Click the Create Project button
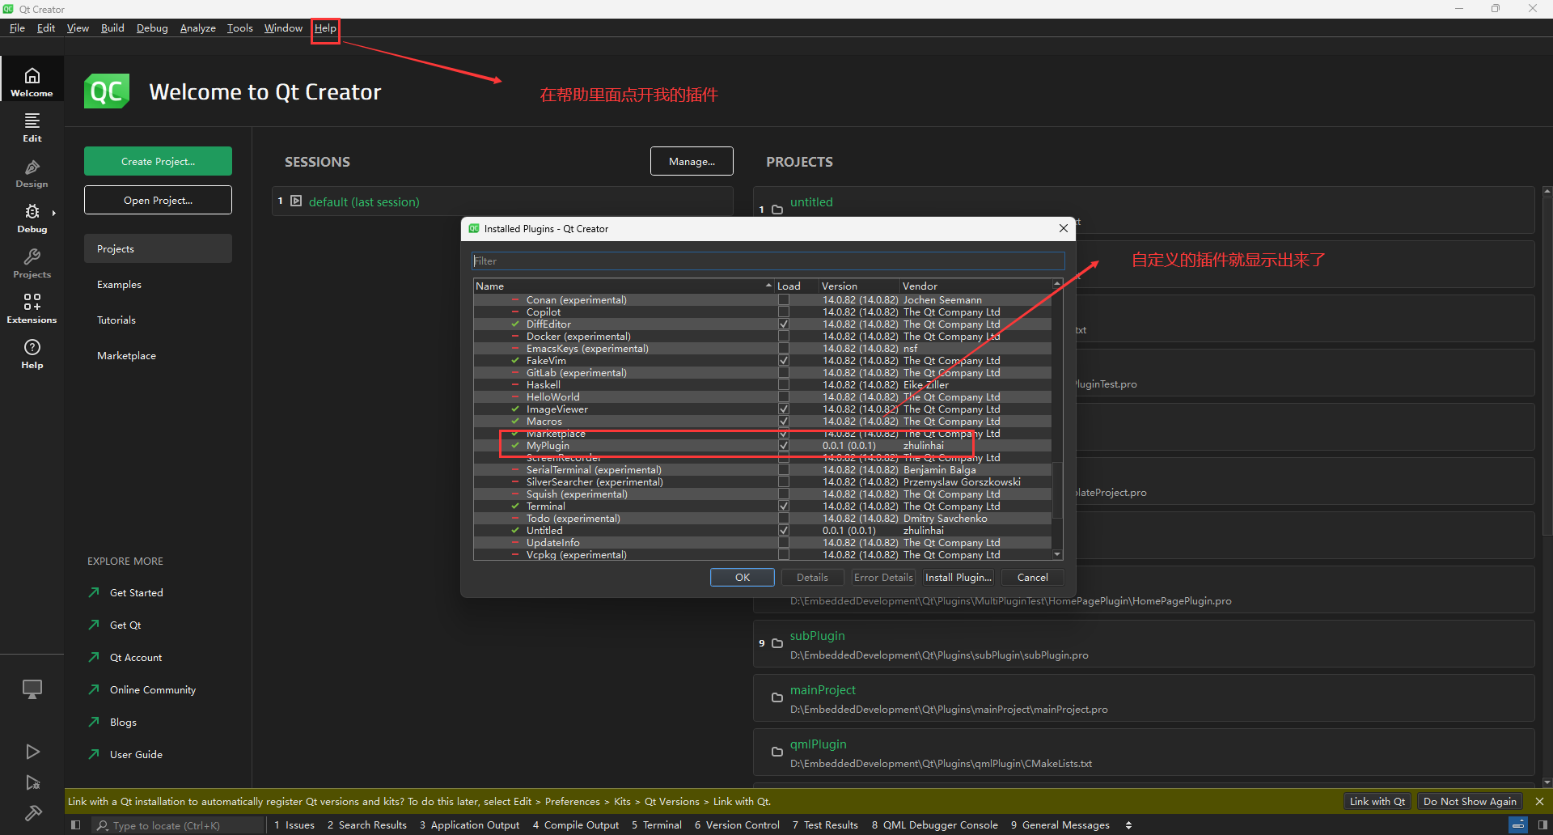 tap(158, 161)
